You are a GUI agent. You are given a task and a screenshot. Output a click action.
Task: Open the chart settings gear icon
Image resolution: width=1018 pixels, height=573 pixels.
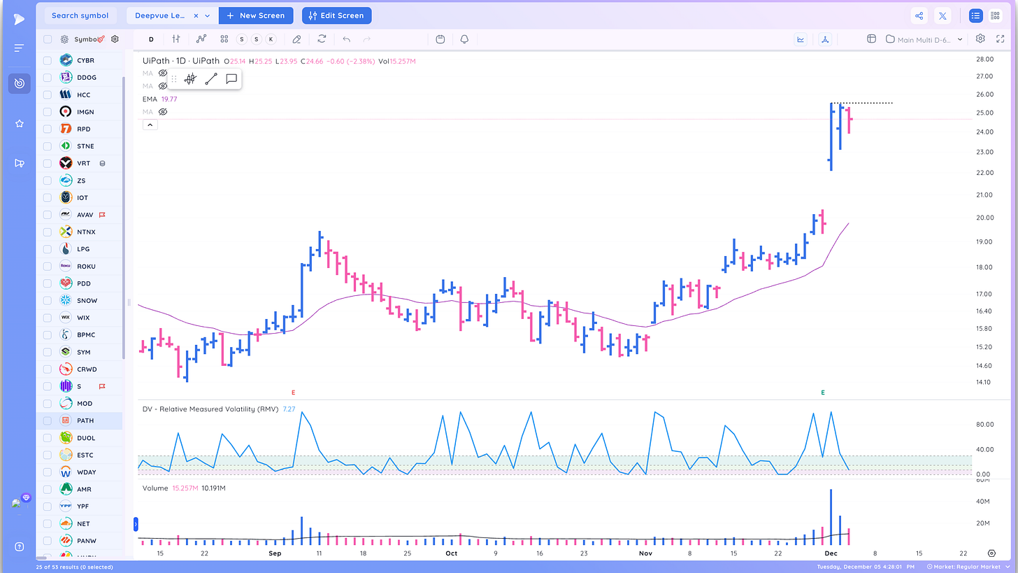point(980,38)
